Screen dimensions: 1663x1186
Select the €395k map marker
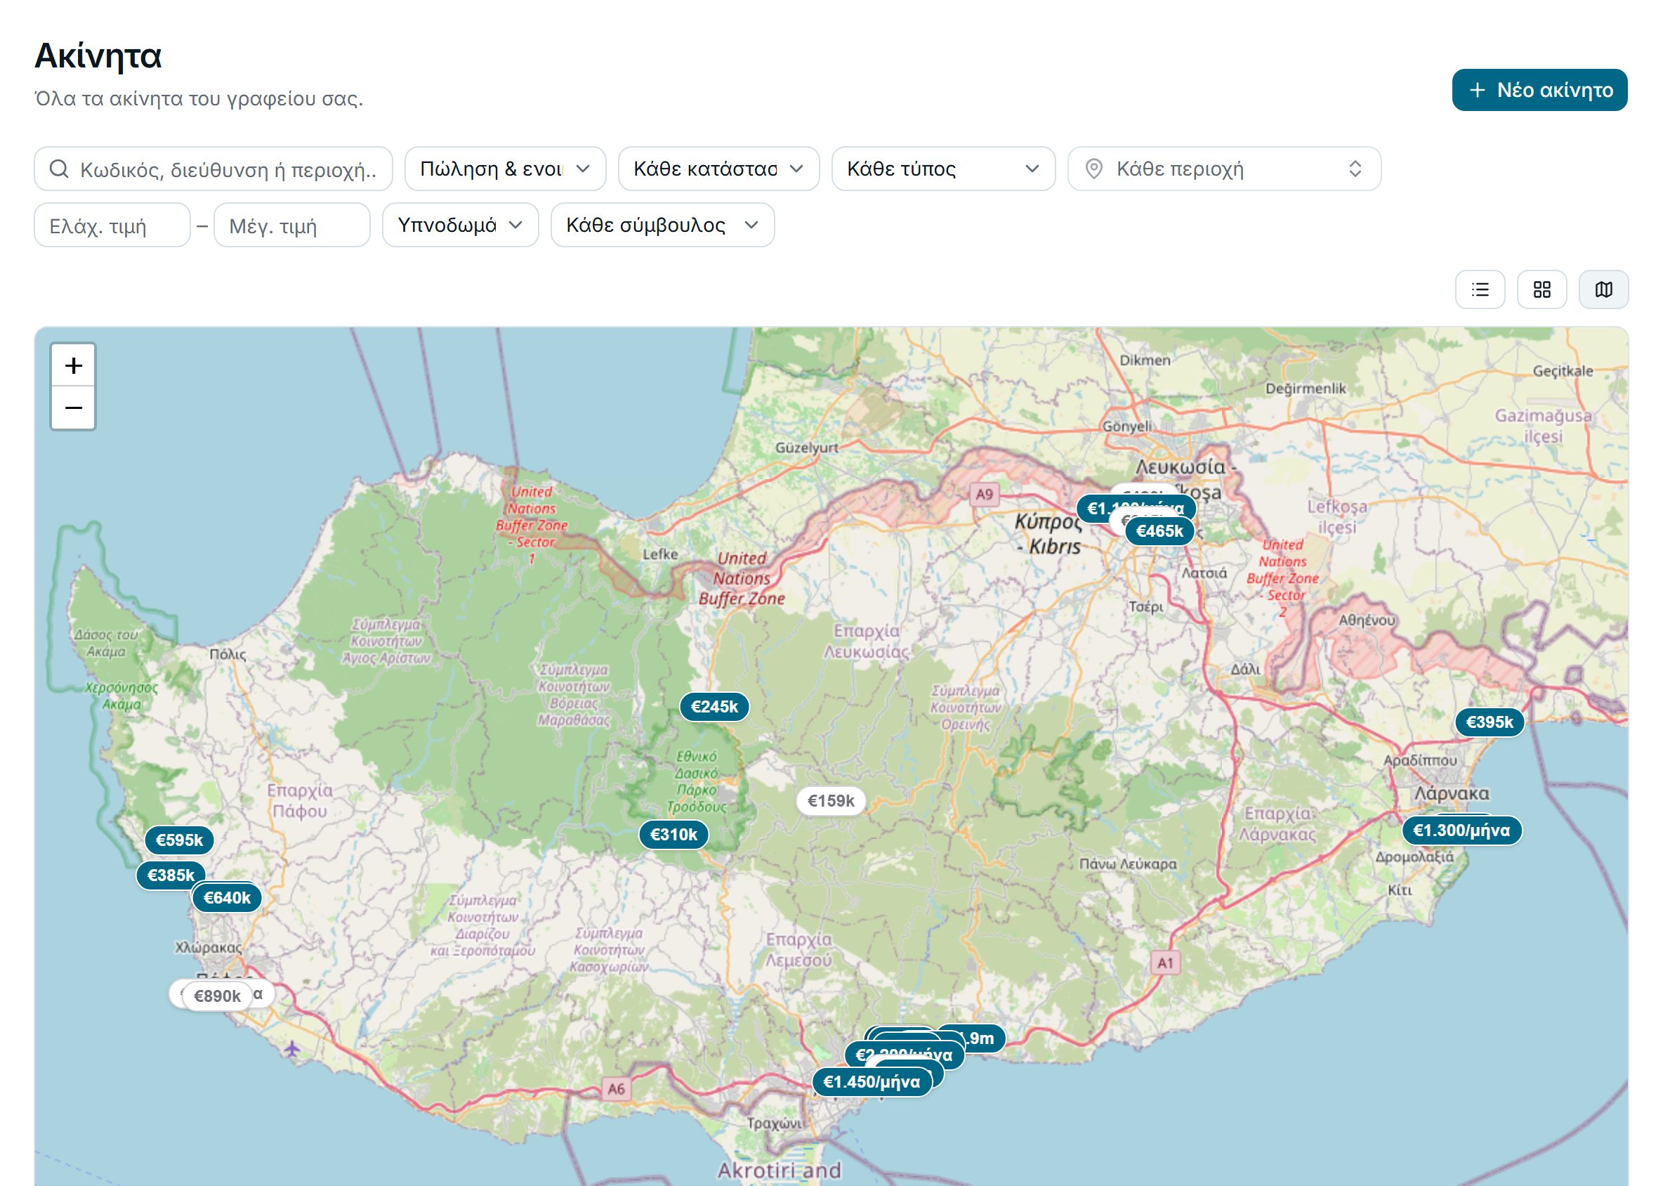(x=1490, y=722)
